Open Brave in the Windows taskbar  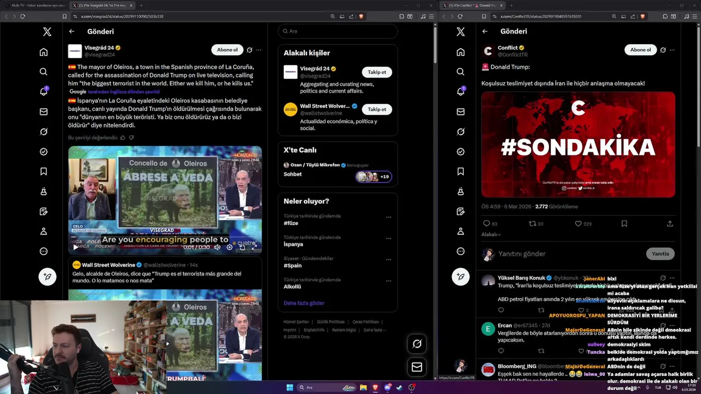375,387
